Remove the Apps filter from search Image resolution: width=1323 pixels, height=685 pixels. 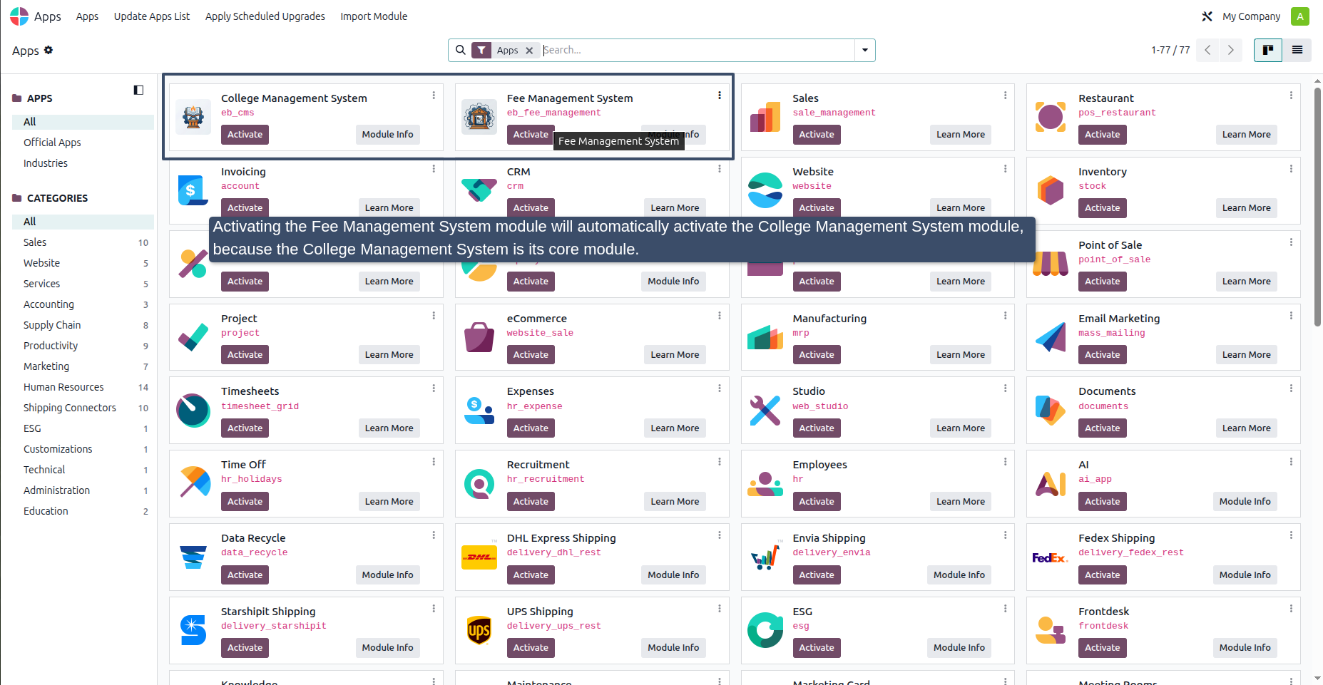529,51
